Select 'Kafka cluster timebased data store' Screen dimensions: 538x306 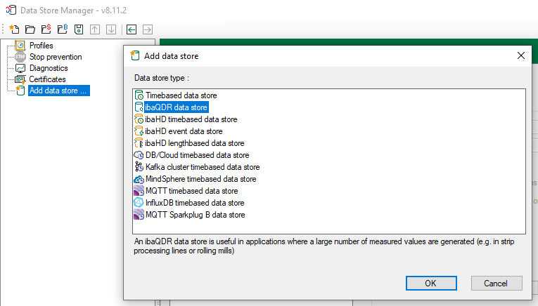point(203,167)
